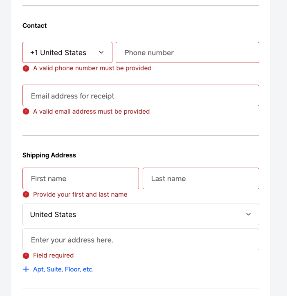Click the Provide your first and last name message
This screenshot has height=296, width=287.
(80, 195)
